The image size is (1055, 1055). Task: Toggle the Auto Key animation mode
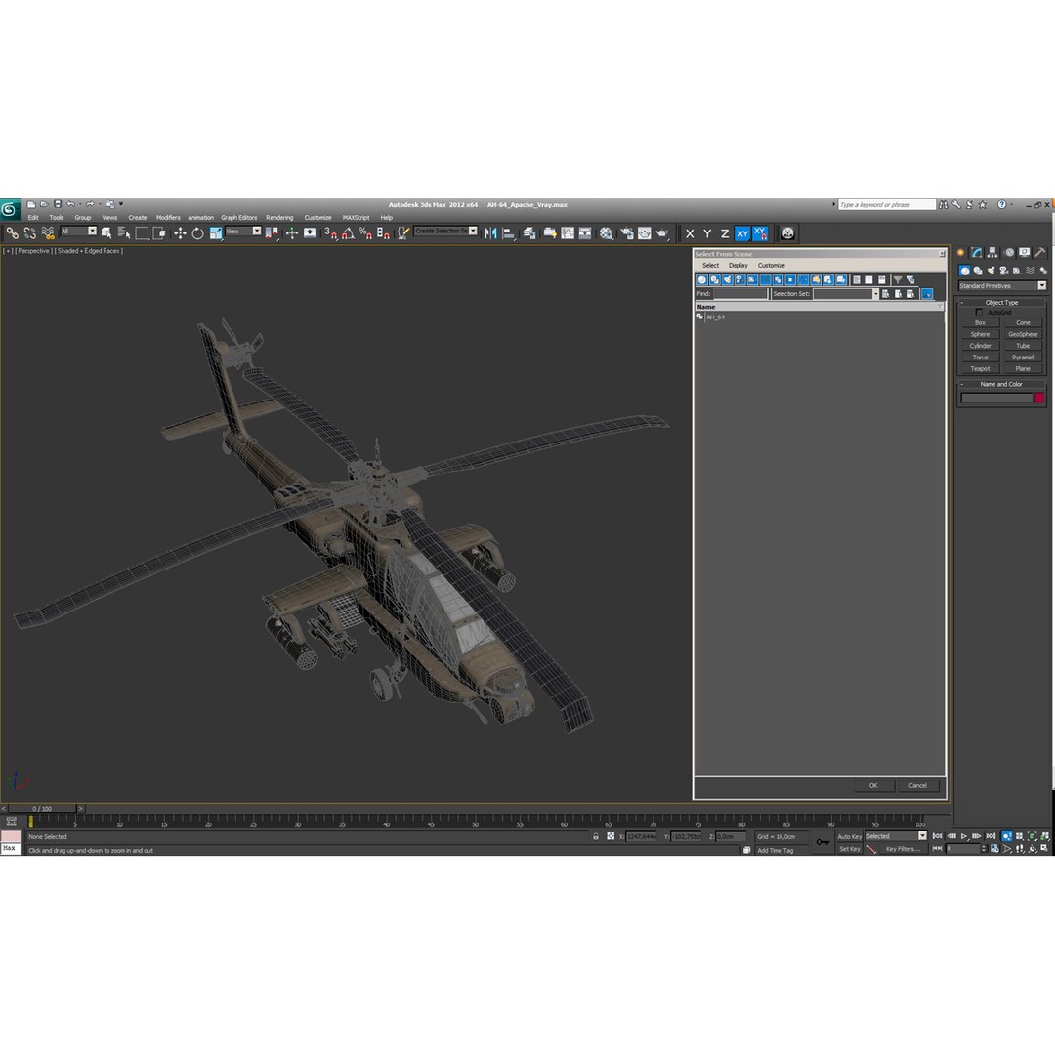[849, 836]
